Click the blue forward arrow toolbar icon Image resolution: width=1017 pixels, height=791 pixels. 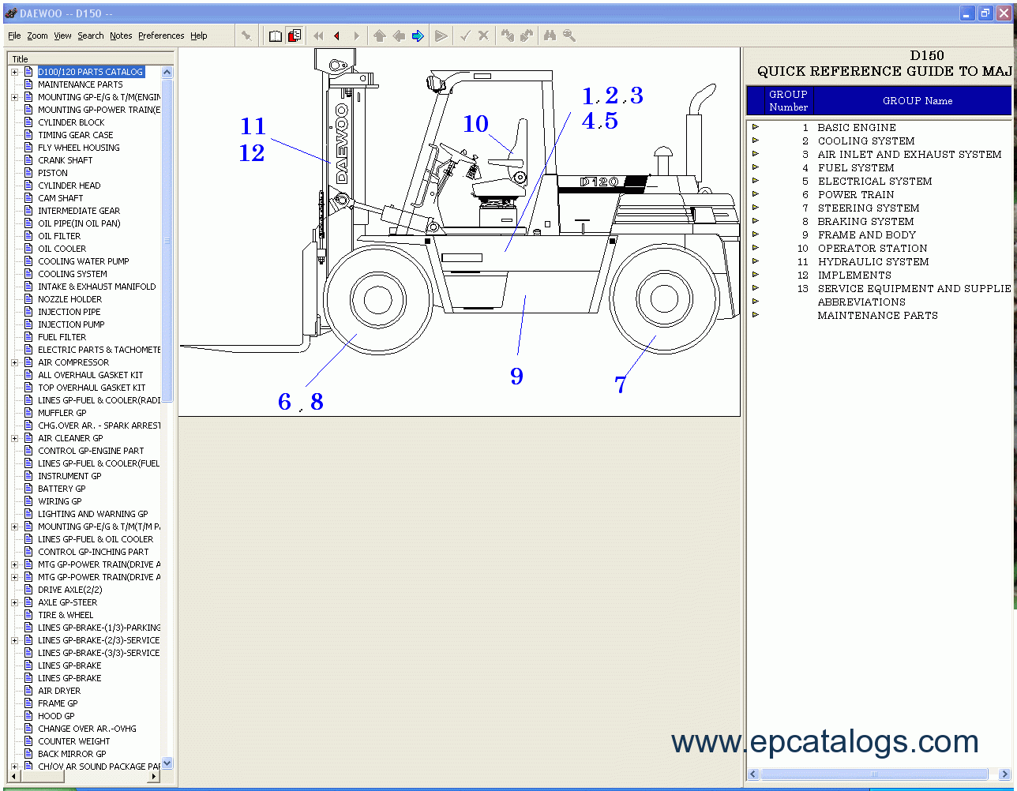tap(418, 36)
